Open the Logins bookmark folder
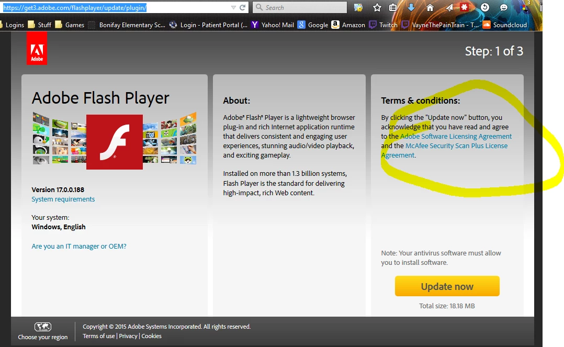This screenshot has height=347, width=564. [x=12, y=25]
